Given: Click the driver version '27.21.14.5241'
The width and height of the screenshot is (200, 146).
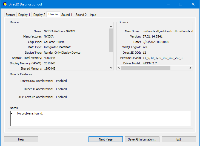Looking at the screenshot, I should (152, 36).
